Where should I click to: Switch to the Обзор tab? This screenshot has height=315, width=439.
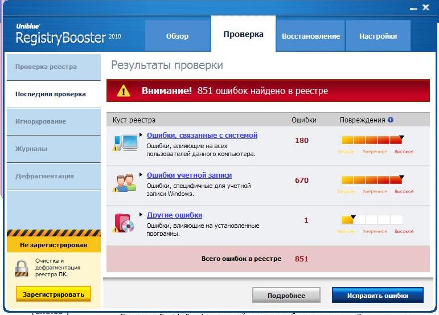[x=177, y=36]
